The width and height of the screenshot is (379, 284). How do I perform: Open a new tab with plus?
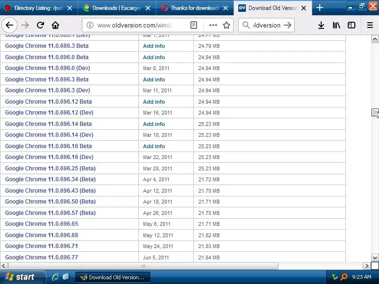(x=319, y=8)
